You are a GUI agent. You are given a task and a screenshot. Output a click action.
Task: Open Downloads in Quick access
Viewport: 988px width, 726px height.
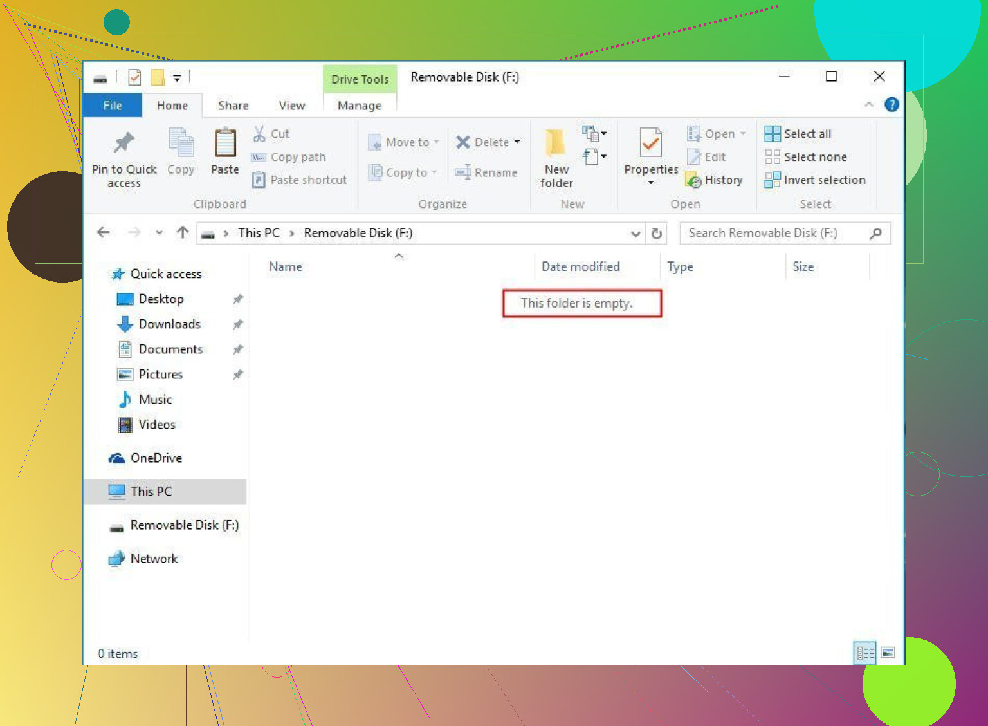point(169,324)
